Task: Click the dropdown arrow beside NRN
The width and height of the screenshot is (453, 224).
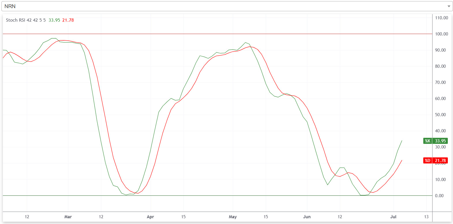Action: [449, 6]
